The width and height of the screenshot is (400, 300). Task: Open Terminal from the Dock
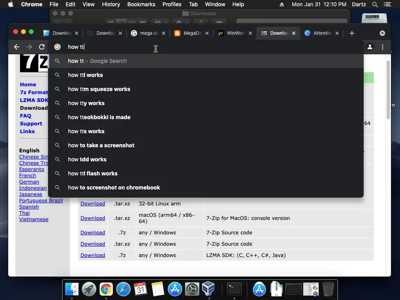coord(234,289)
